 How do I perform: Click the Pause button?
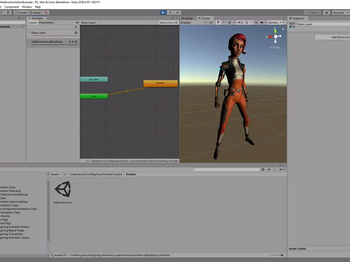point(170,13)
